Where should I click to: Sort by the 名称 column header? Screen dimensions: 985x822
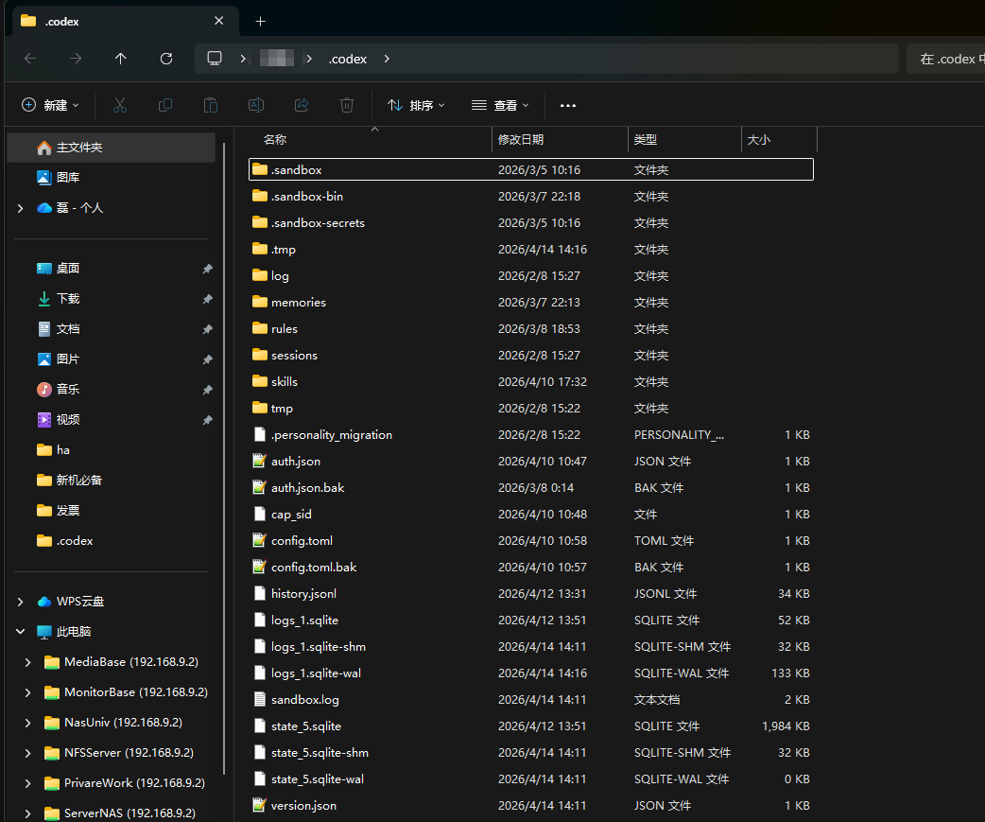[x=371, y=139]
